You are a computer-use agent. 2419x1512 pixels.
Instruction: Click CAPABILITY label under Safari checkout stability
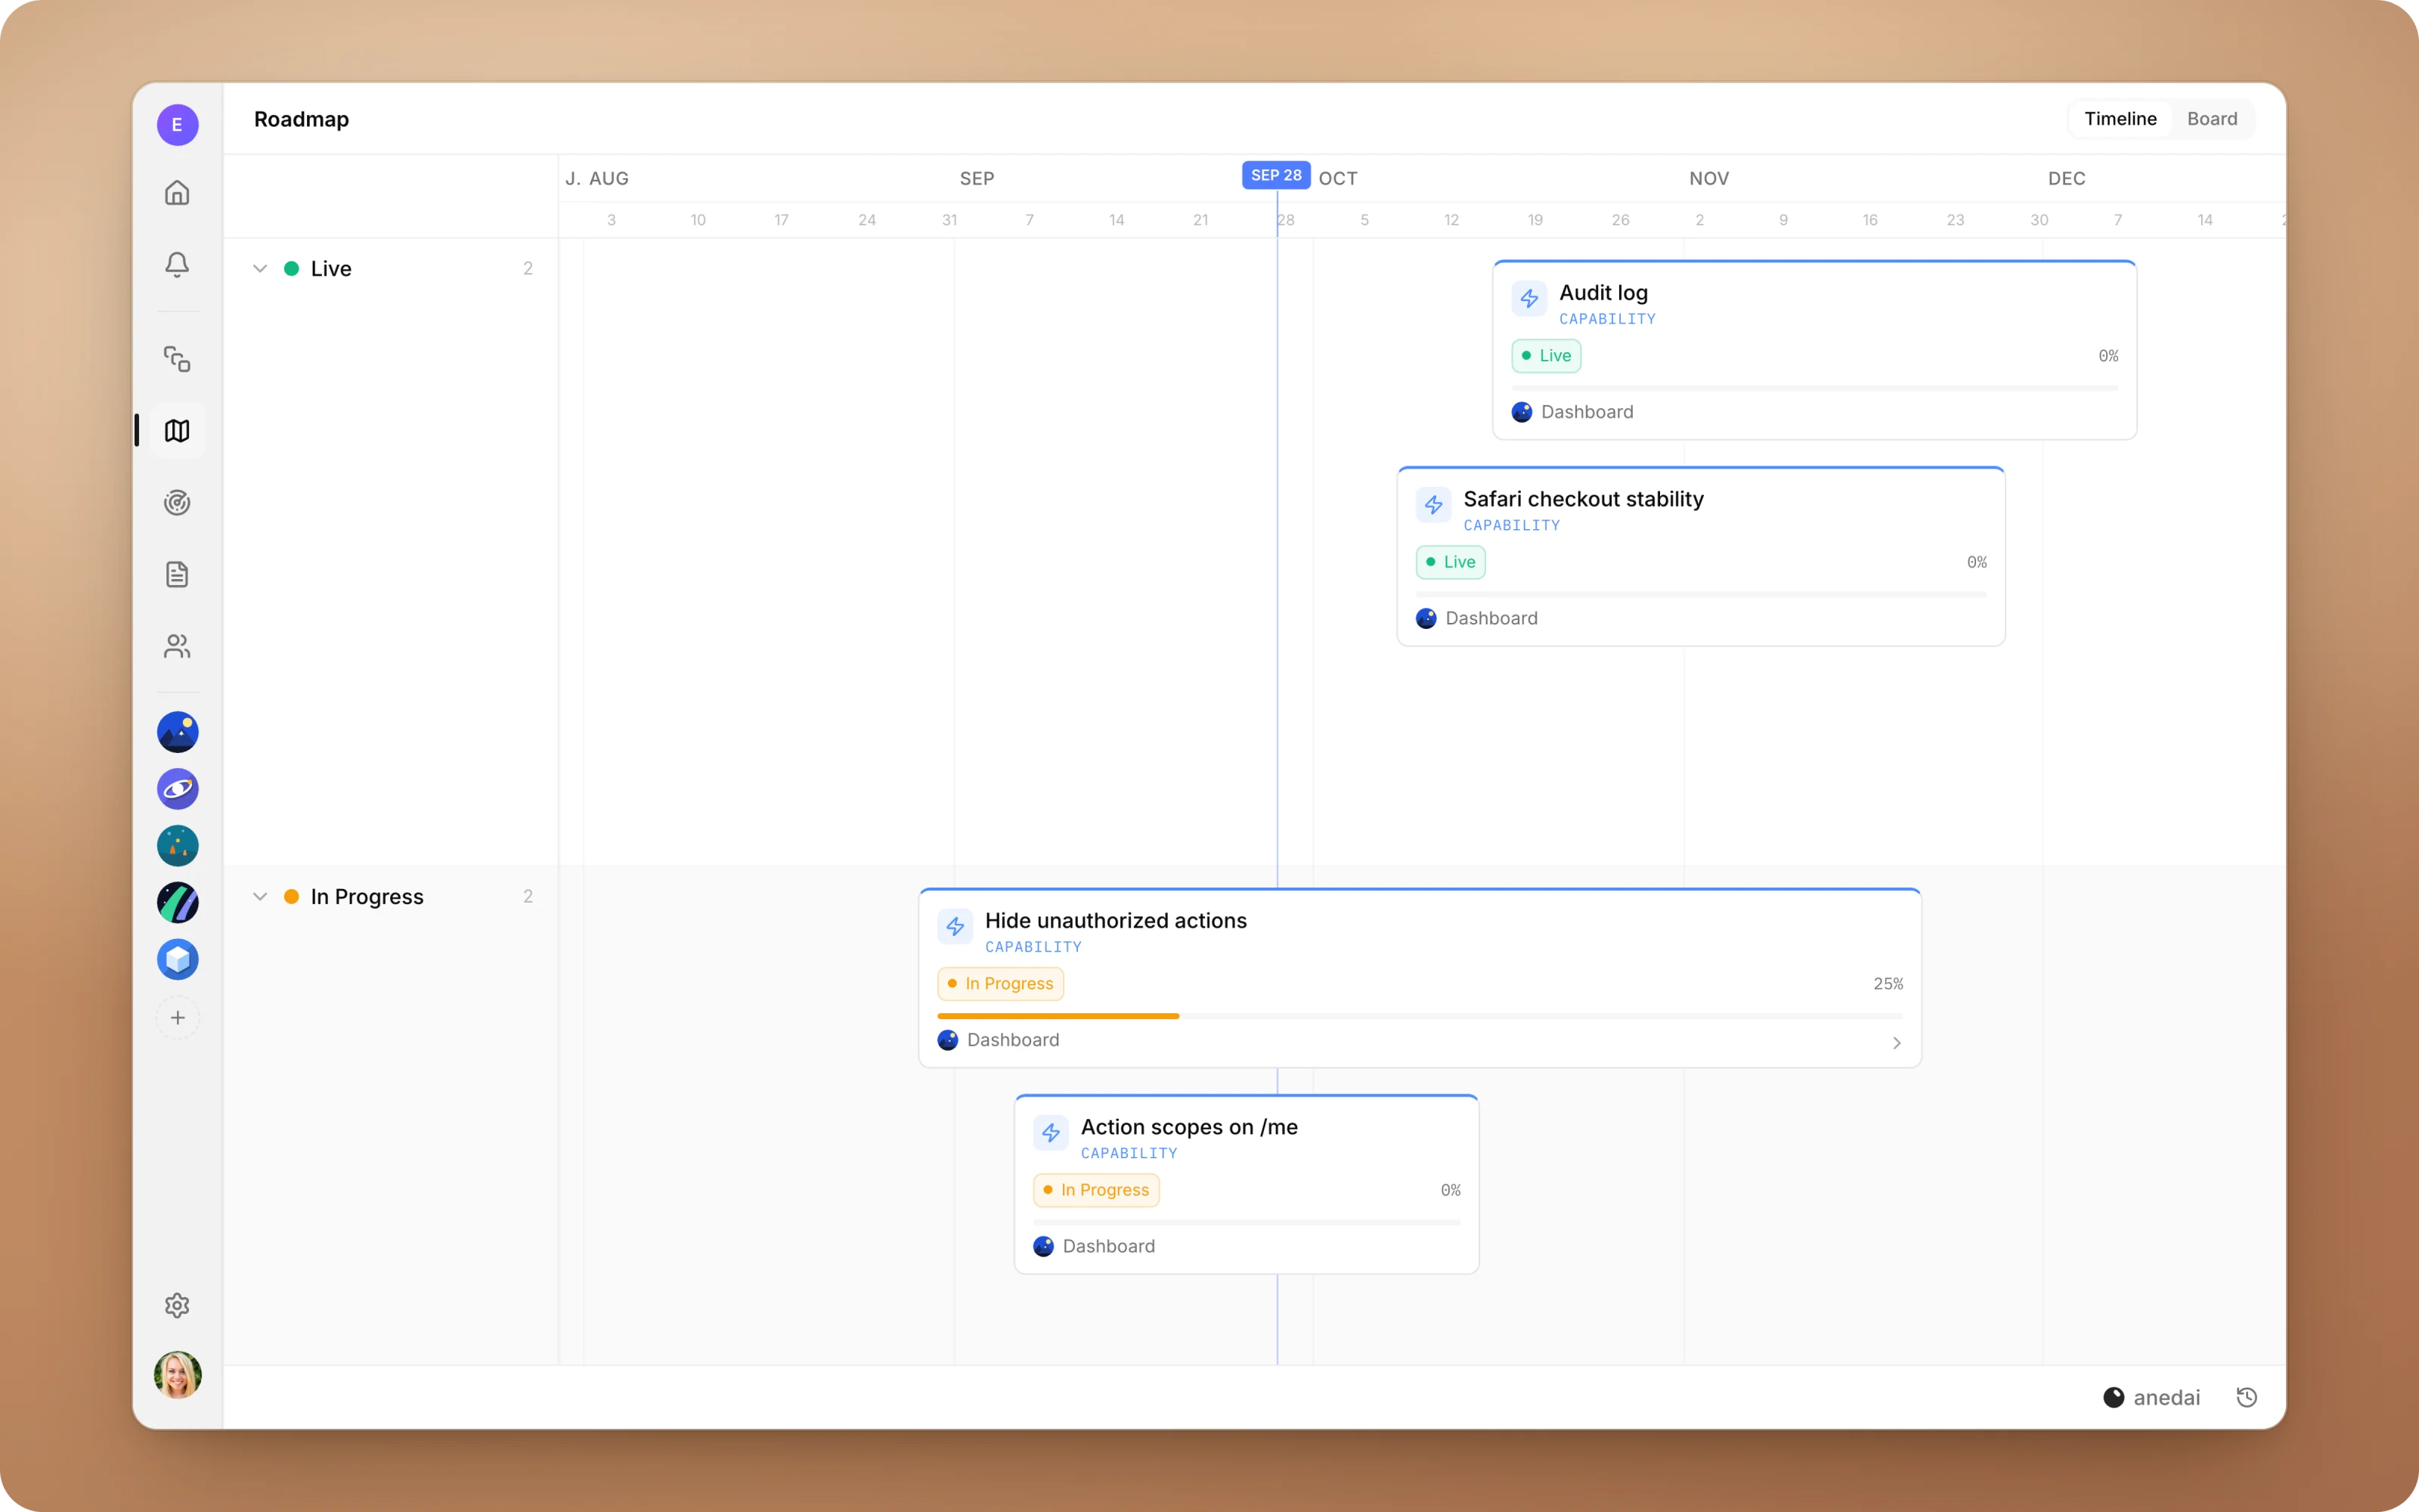click(x=1511, y=525)
